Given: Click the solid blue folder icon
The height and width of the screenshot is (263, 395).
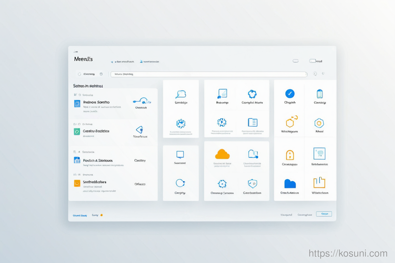Looking at the screenshot, I should click(x=290, y=184).
